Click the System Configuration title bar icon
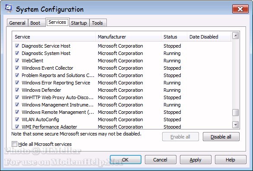The height and width of the screenshot is (171, 253). pyautogui.click(x=9, y=9)
